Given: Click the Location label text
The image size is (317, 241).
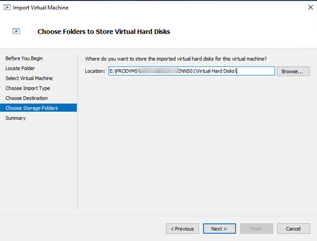Looking at the screenshot, I should coord(95,72).
